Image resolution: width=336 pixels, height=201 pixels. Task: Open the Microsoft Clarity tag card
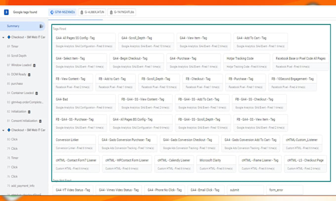(216, 164)
